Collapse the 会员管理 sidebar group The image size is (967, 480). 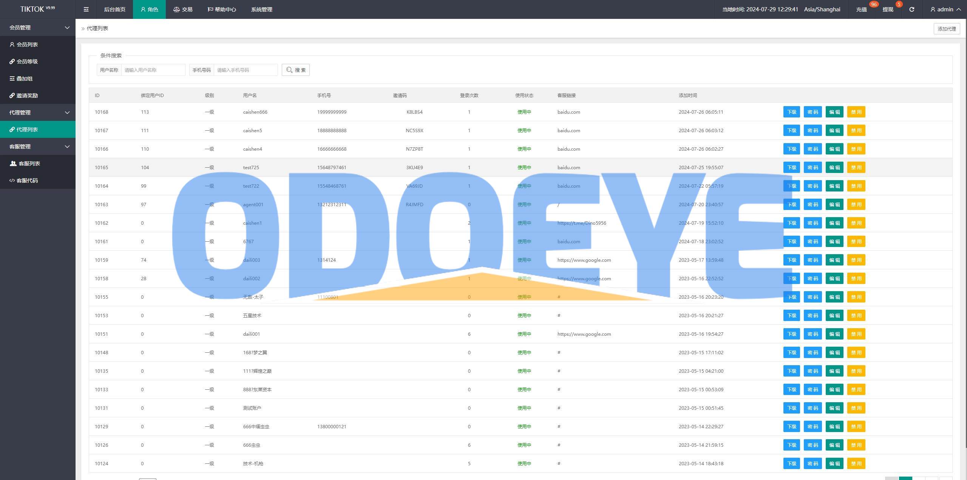click(38, 28)
